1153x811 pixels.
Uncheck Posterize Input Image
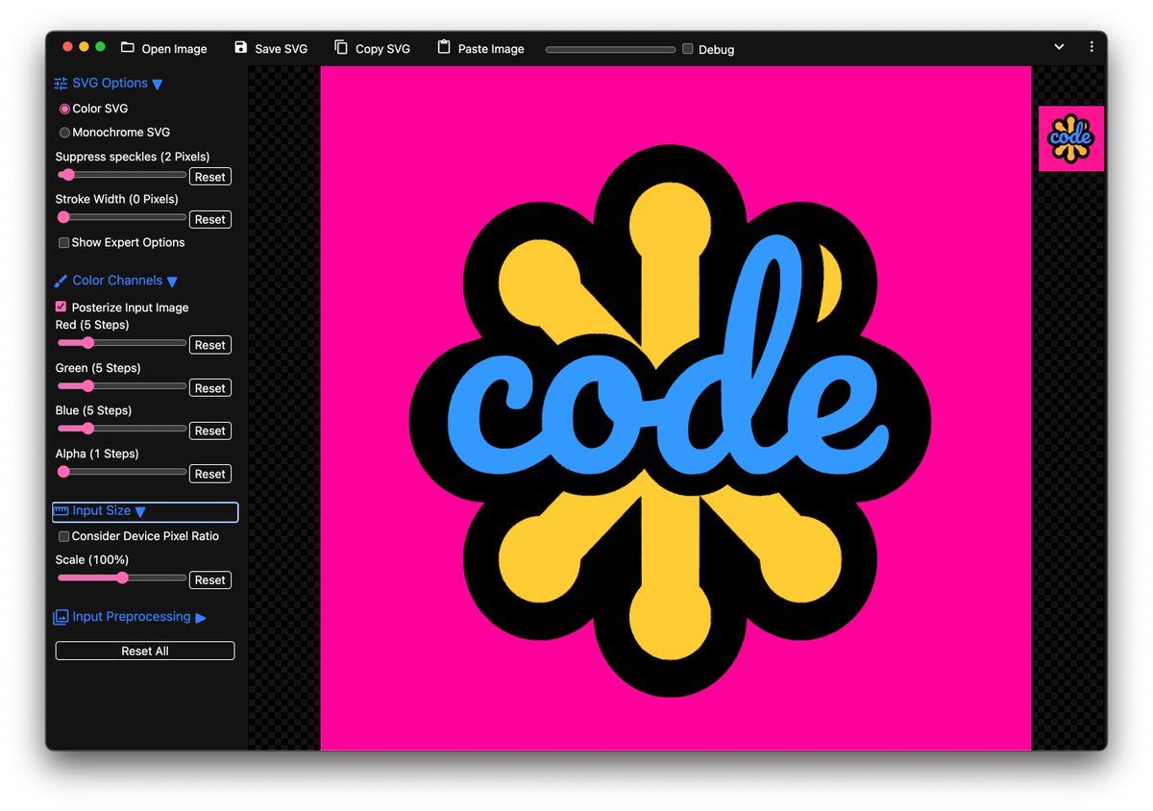61,307
